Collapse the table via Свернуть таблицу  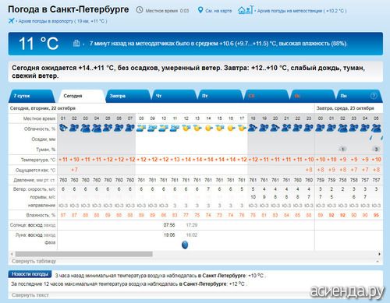point(34,261)
